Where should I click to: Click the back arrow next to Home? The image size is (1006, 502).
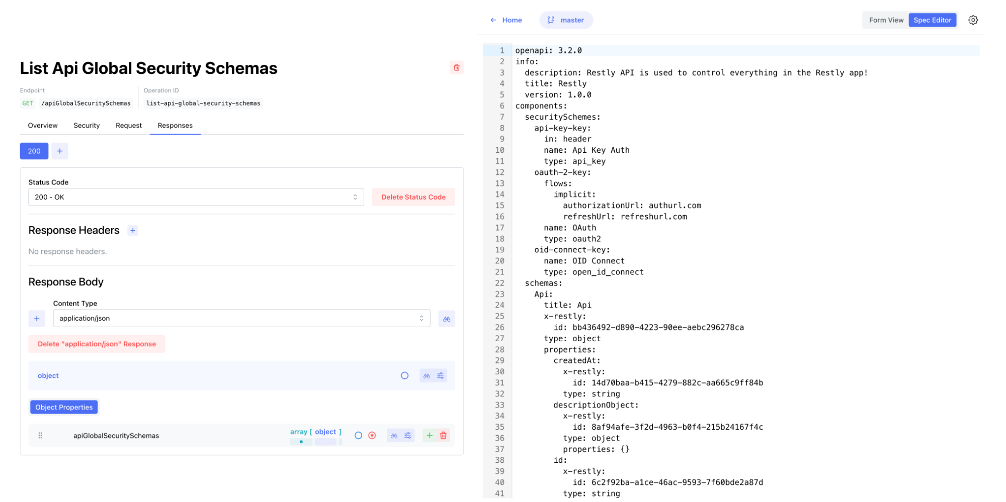(493, 20)
